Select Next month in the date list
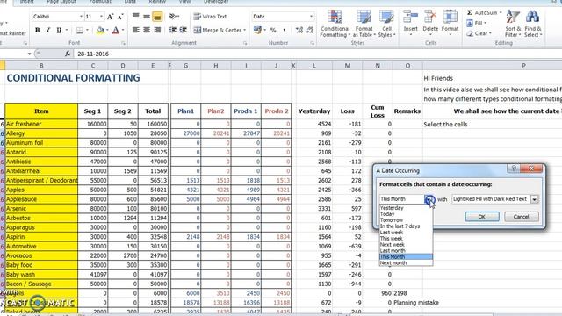This screenshot has height=316, width=562. click(406, 263)
